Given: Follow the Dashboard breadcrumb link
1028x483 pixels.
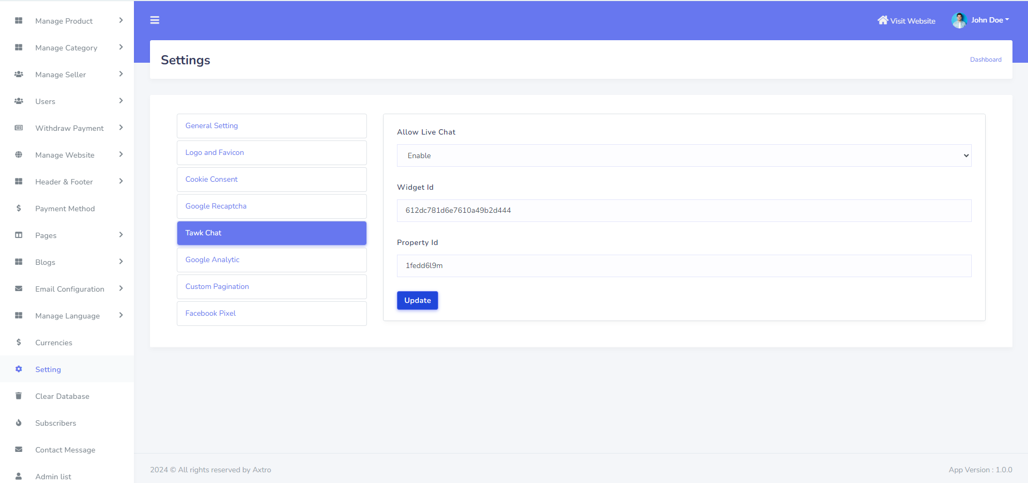Looking at the screenshot, I should 985,60.
